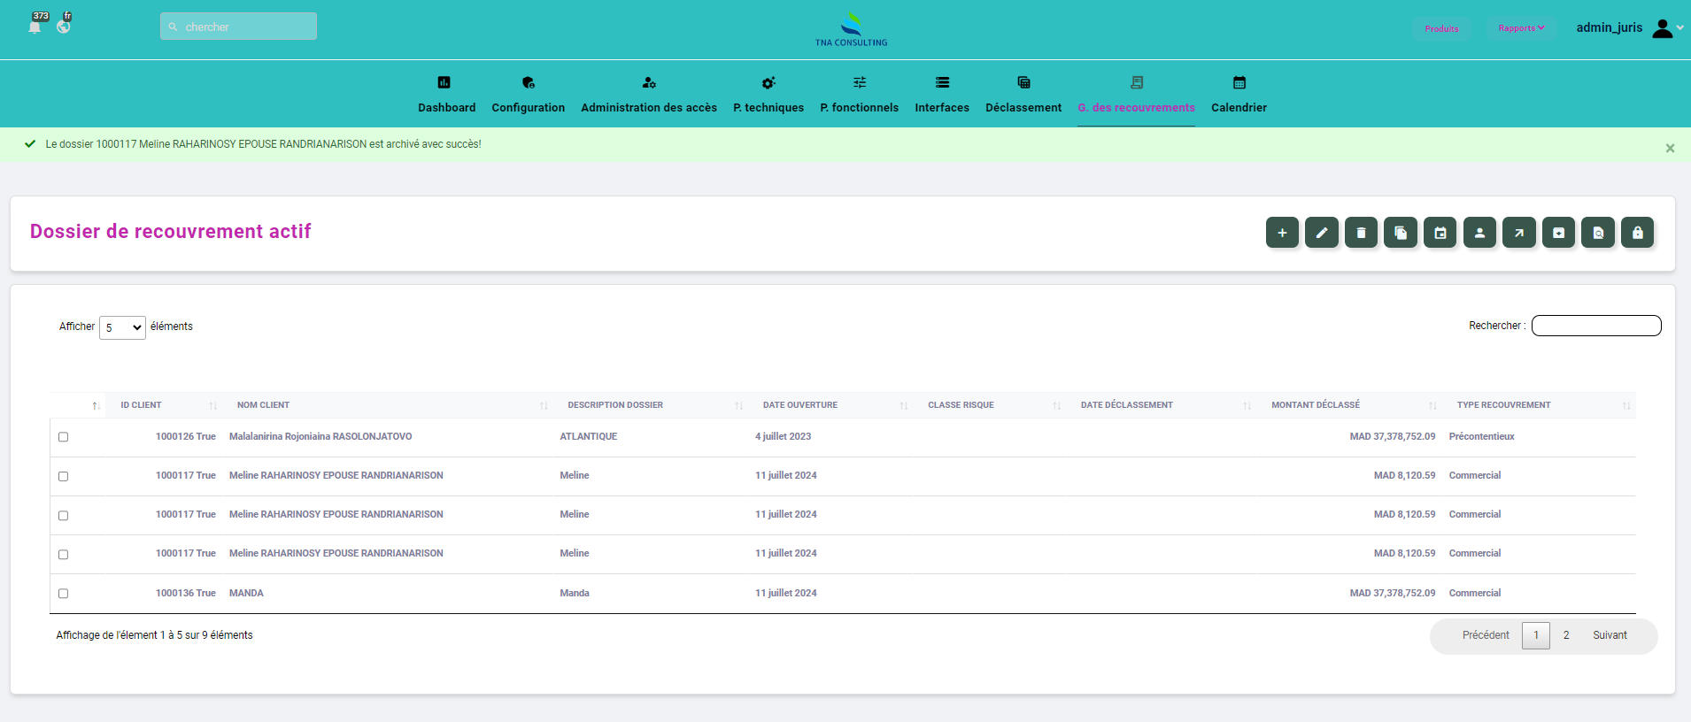Click the Rechercher table filter field
1691x722 pixels.
click(x=1595, y=326)
